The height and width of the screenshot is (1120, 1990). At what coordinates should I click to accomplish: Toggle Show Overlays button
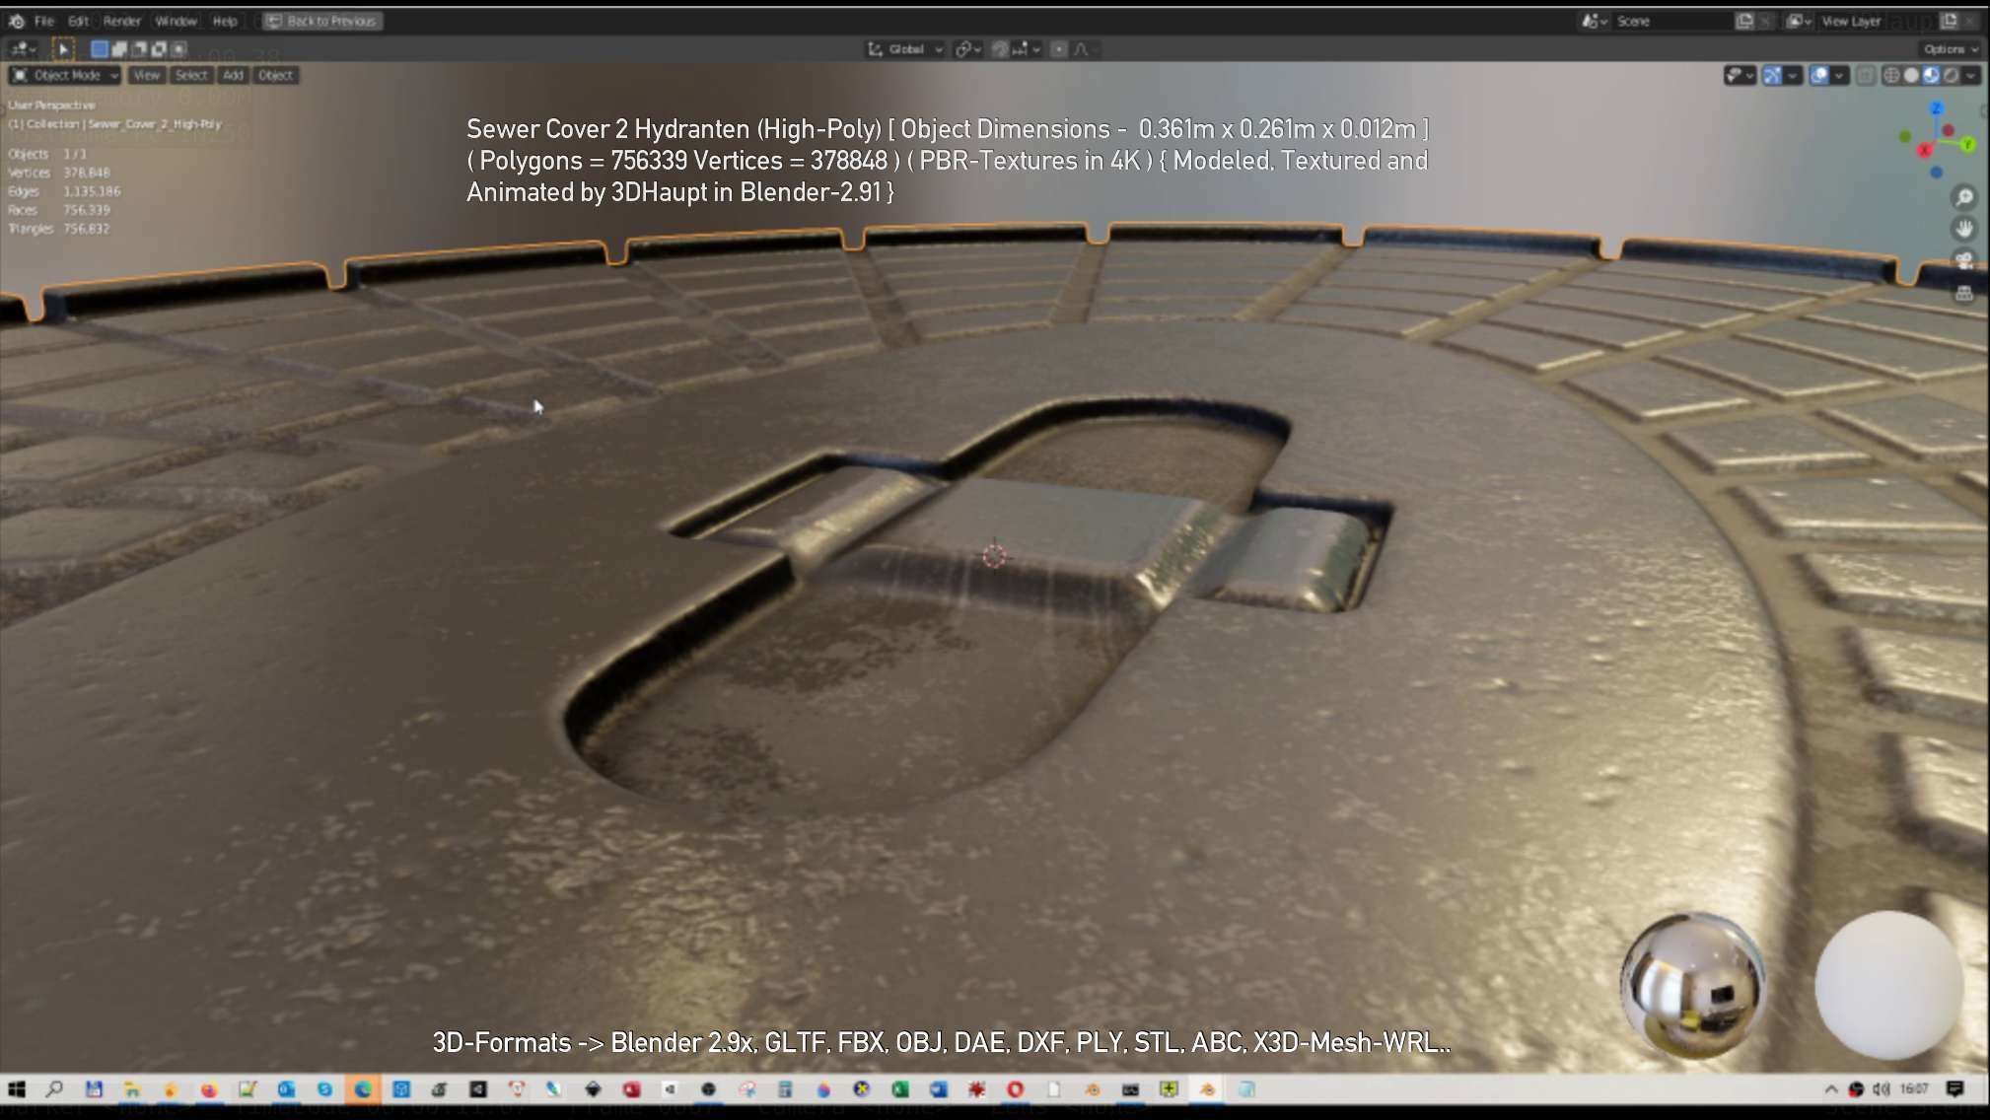click(x=1819, y=76)
